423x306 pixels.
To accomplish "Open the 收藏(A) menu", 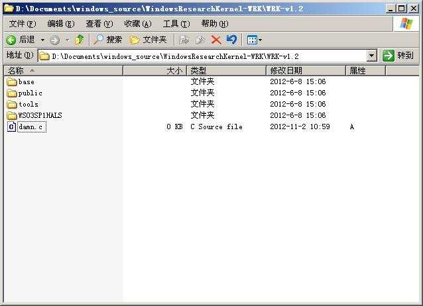I will [x=138, y=24].
